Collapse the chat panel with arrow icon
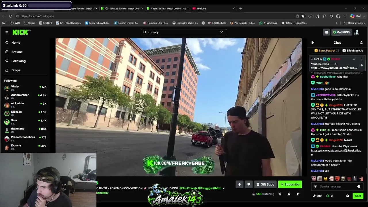 point(313,43)
